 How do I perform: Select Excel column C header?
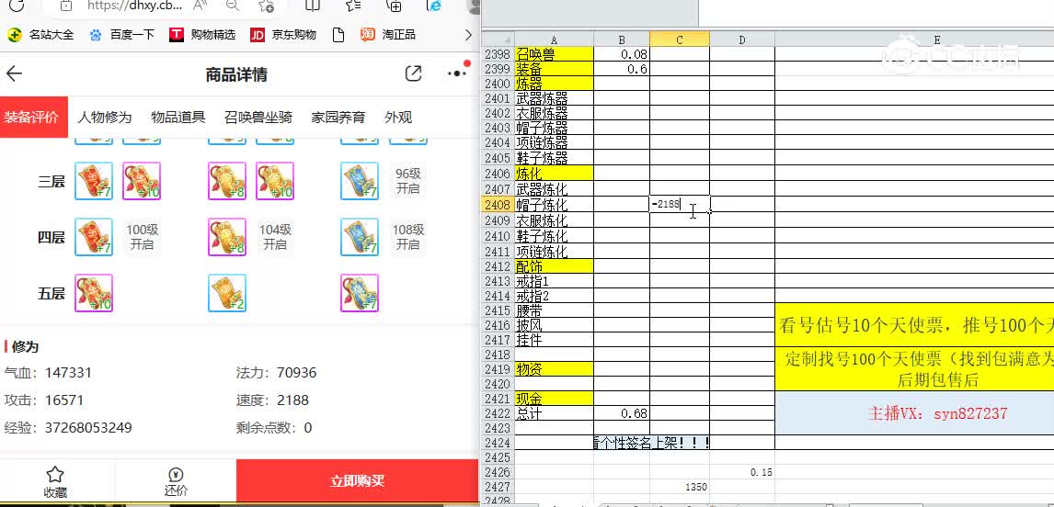pos(680,39)
